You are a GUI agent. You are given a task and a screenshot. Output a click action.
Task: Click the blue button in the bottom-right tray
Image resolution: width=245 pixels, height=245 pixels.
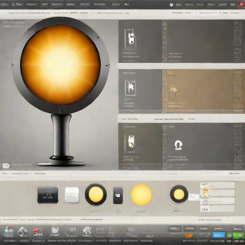pos(219,235)
